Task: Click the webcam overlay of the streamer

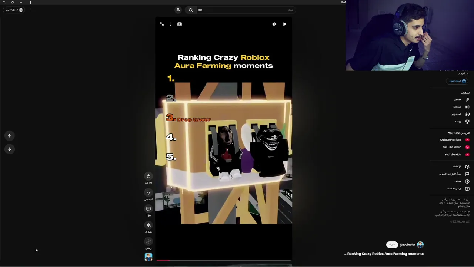Action: point(410,35)
